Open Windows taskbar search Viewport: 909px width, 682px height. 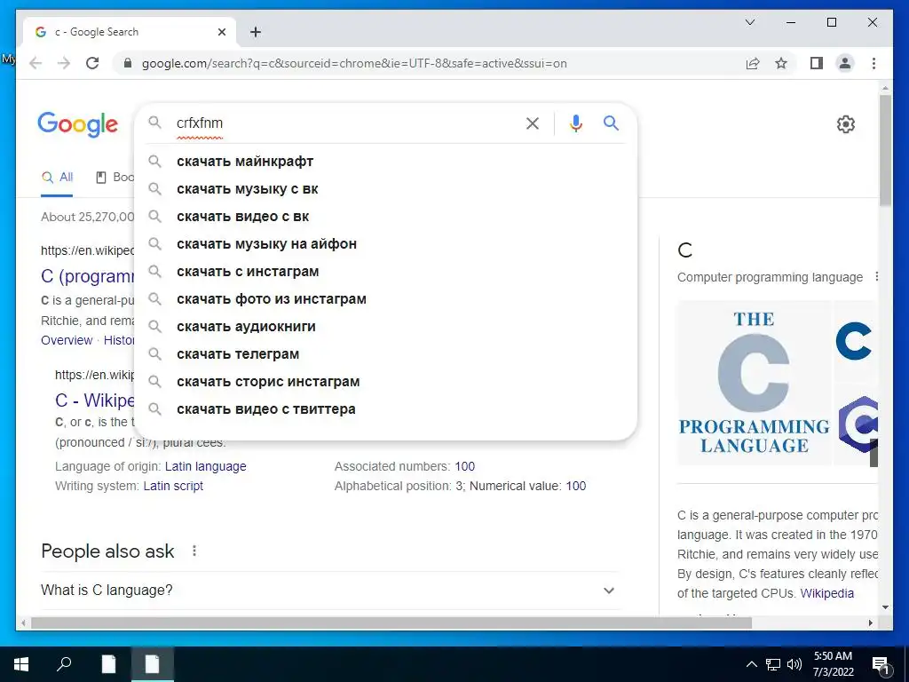(x=64, y=663)
